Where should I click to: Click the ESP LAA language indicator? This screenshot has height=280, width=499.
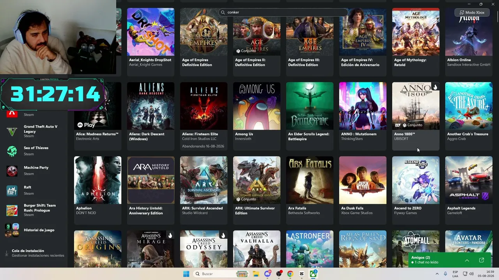tap(455, 274)
